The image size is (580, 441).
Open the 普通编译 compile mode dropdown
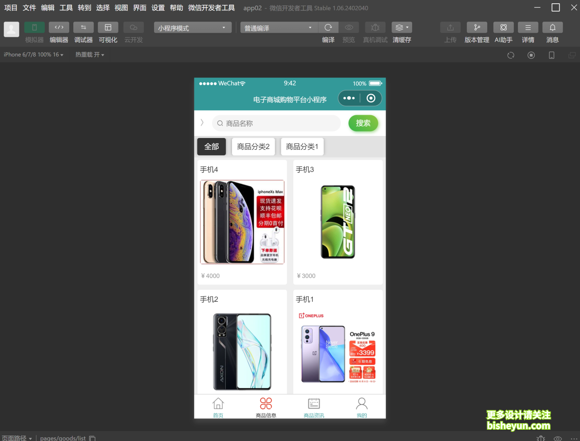pyautogui.click(x=278, y=27)
